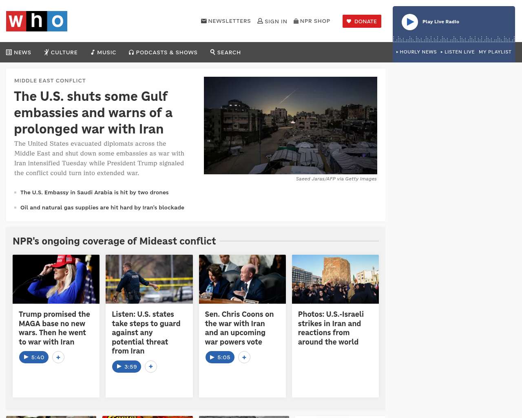The height and width of the screenshot is (418, 522).
Task: Open the oil and gas blockade story
Action: 102,207
